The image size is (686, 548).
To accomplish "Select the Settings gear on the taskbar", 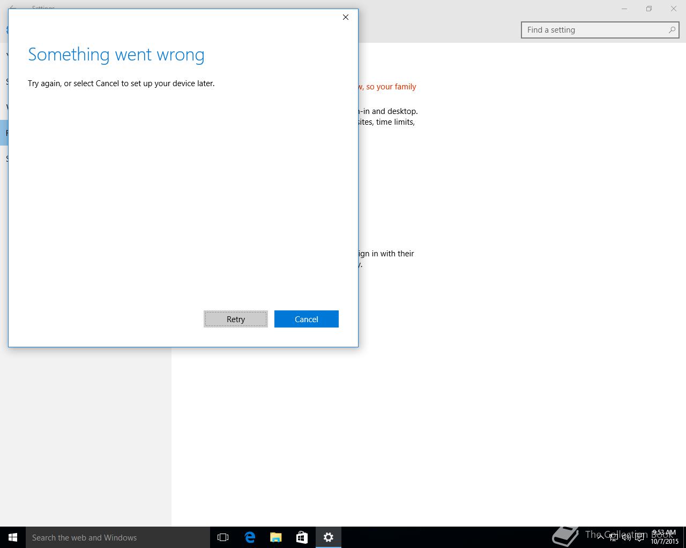I will coord(329,537).
